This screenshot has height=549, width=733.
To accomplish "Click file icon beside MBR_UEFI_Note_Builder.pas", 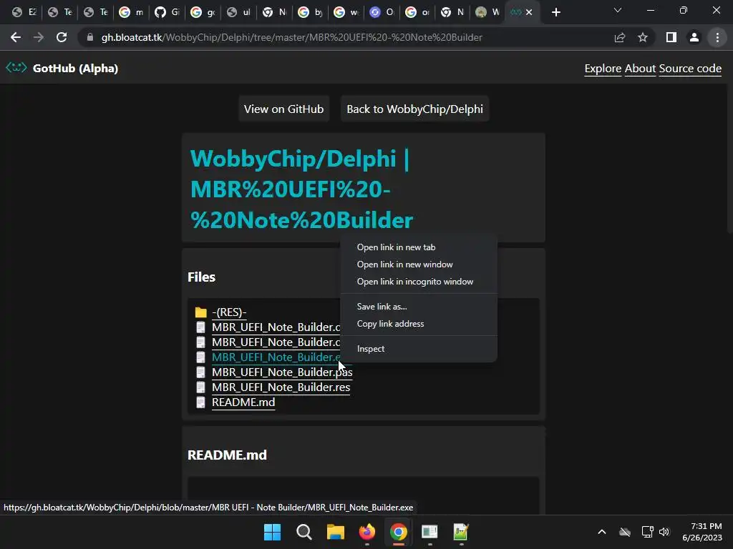I will click(x=200, y=372).
